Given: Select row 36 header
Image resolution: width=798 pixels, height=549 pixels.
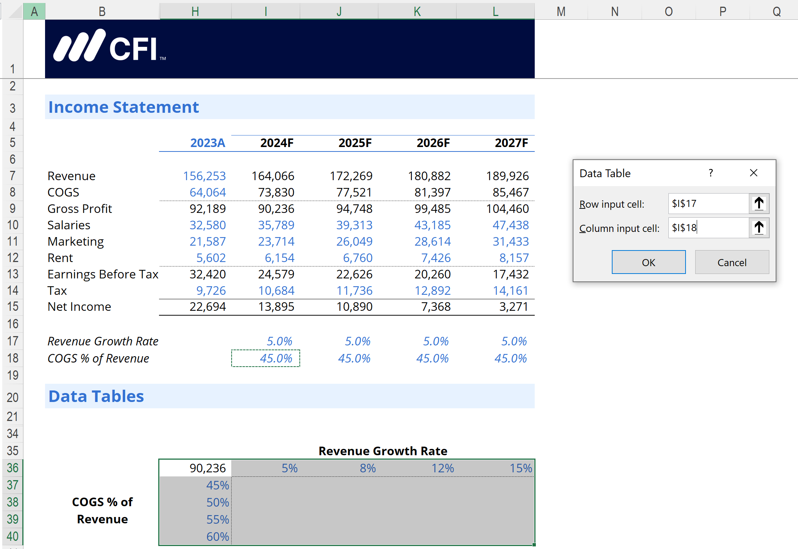Looking at the screenshot, I should pos(12,468).
